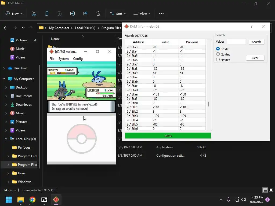Click the Address column header in RAM table
Image resolution: width=275 pixels, height=206 pixels.
(138, 42)
